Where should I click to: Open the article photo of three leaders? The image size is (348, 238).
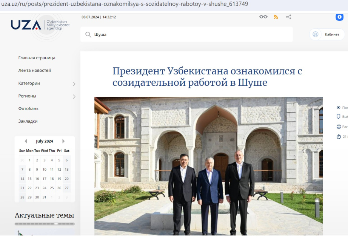pos(208,166)
